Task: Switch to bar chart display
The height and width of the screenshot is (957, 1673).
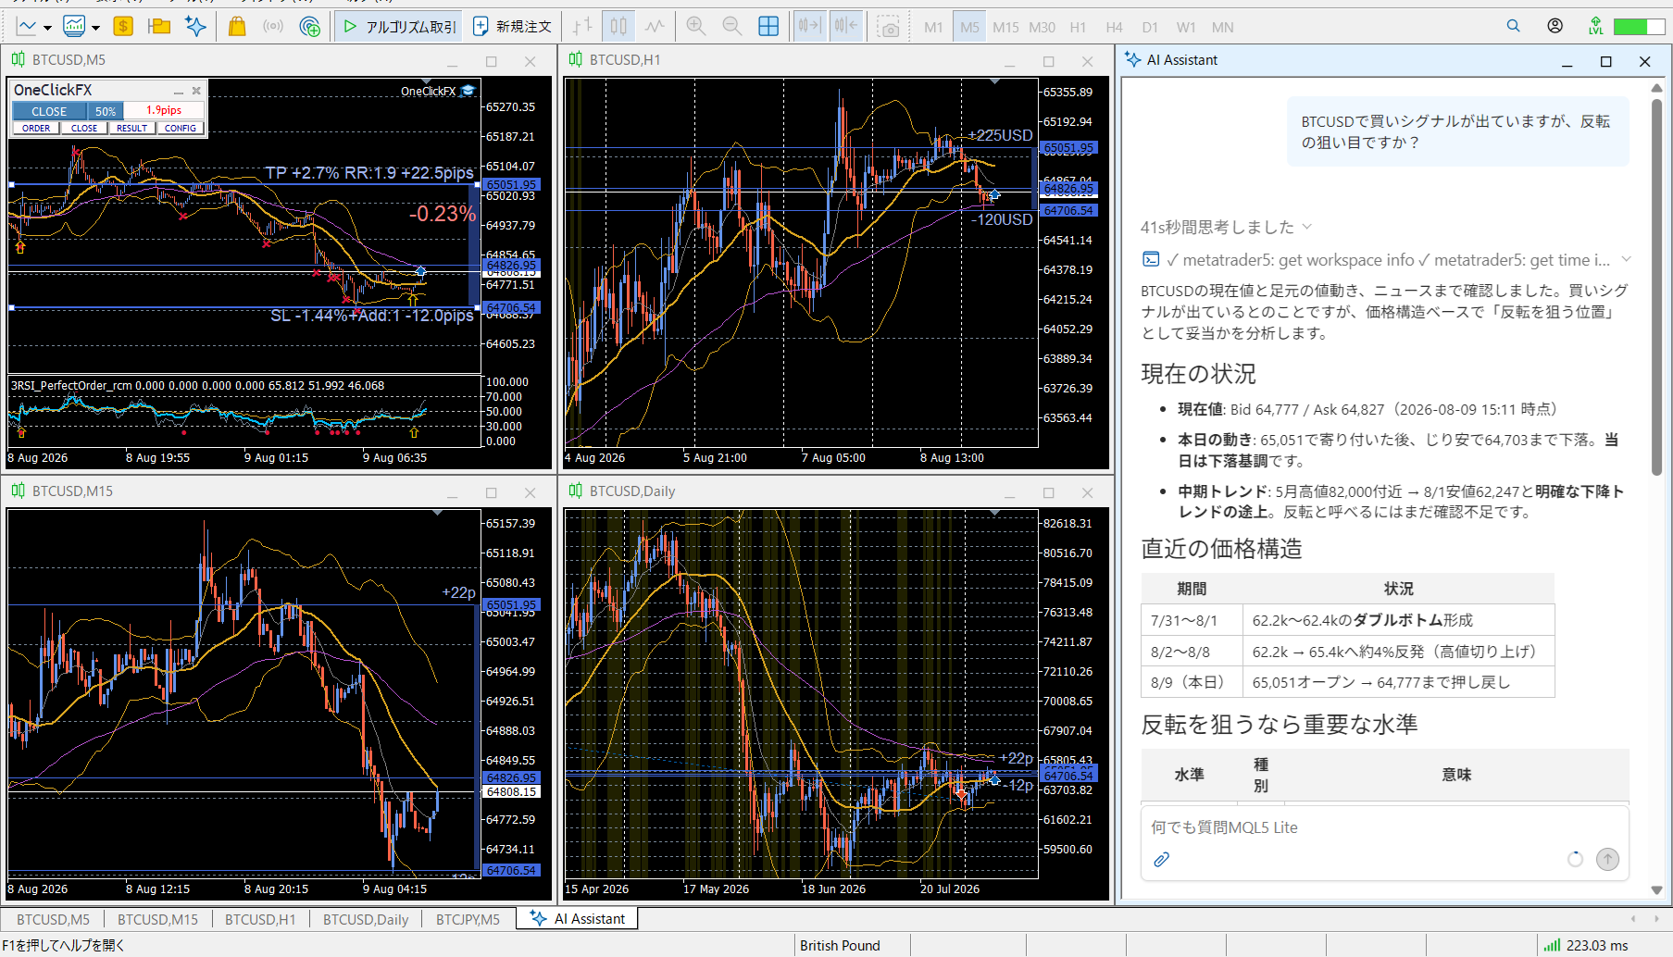Action: point(581,27)
